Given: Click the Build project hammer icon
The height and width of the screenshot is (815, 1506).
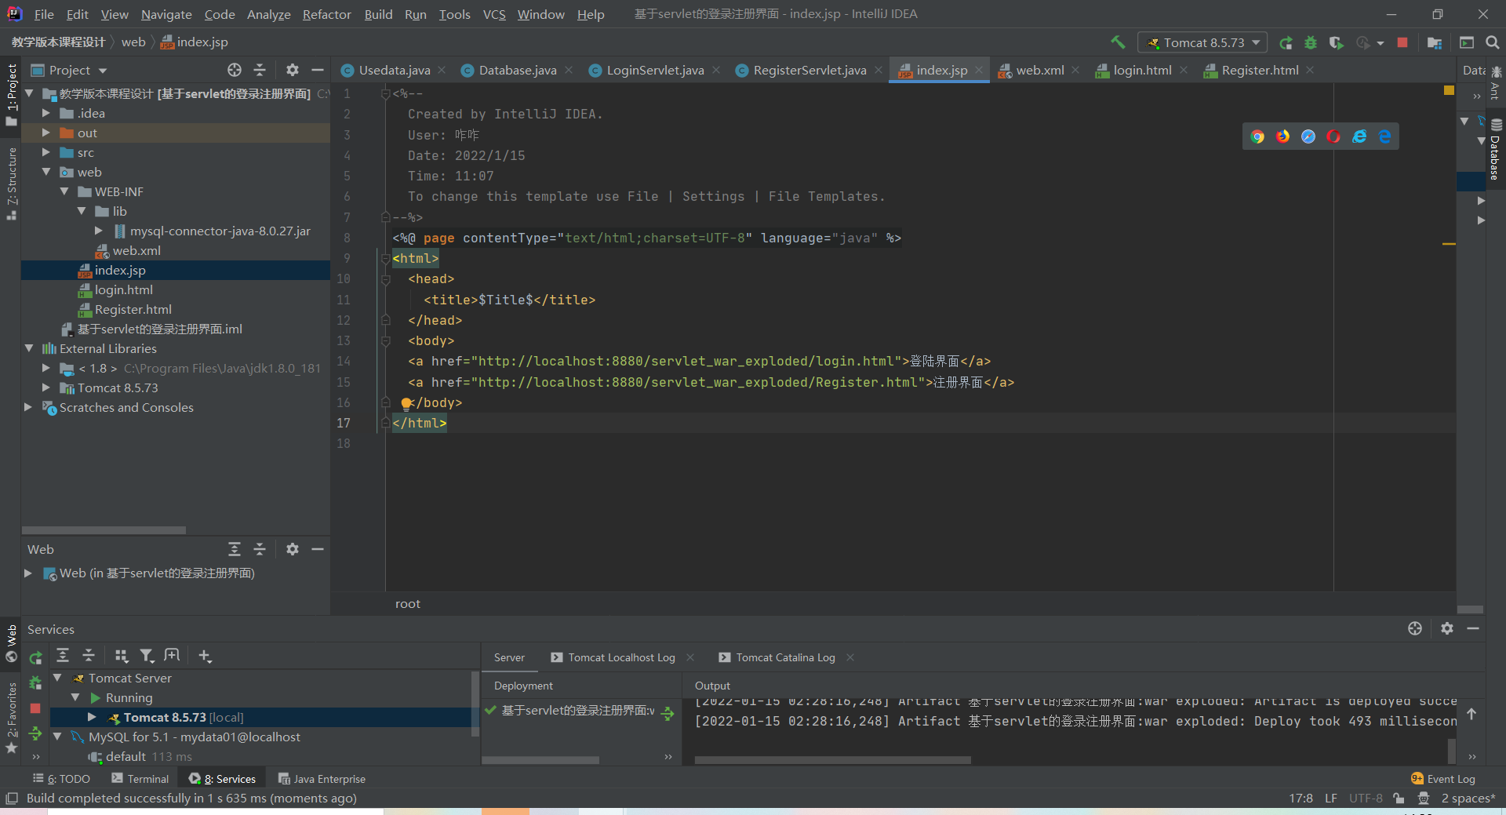Looking at the screenshot, I should pos(1118,42).
